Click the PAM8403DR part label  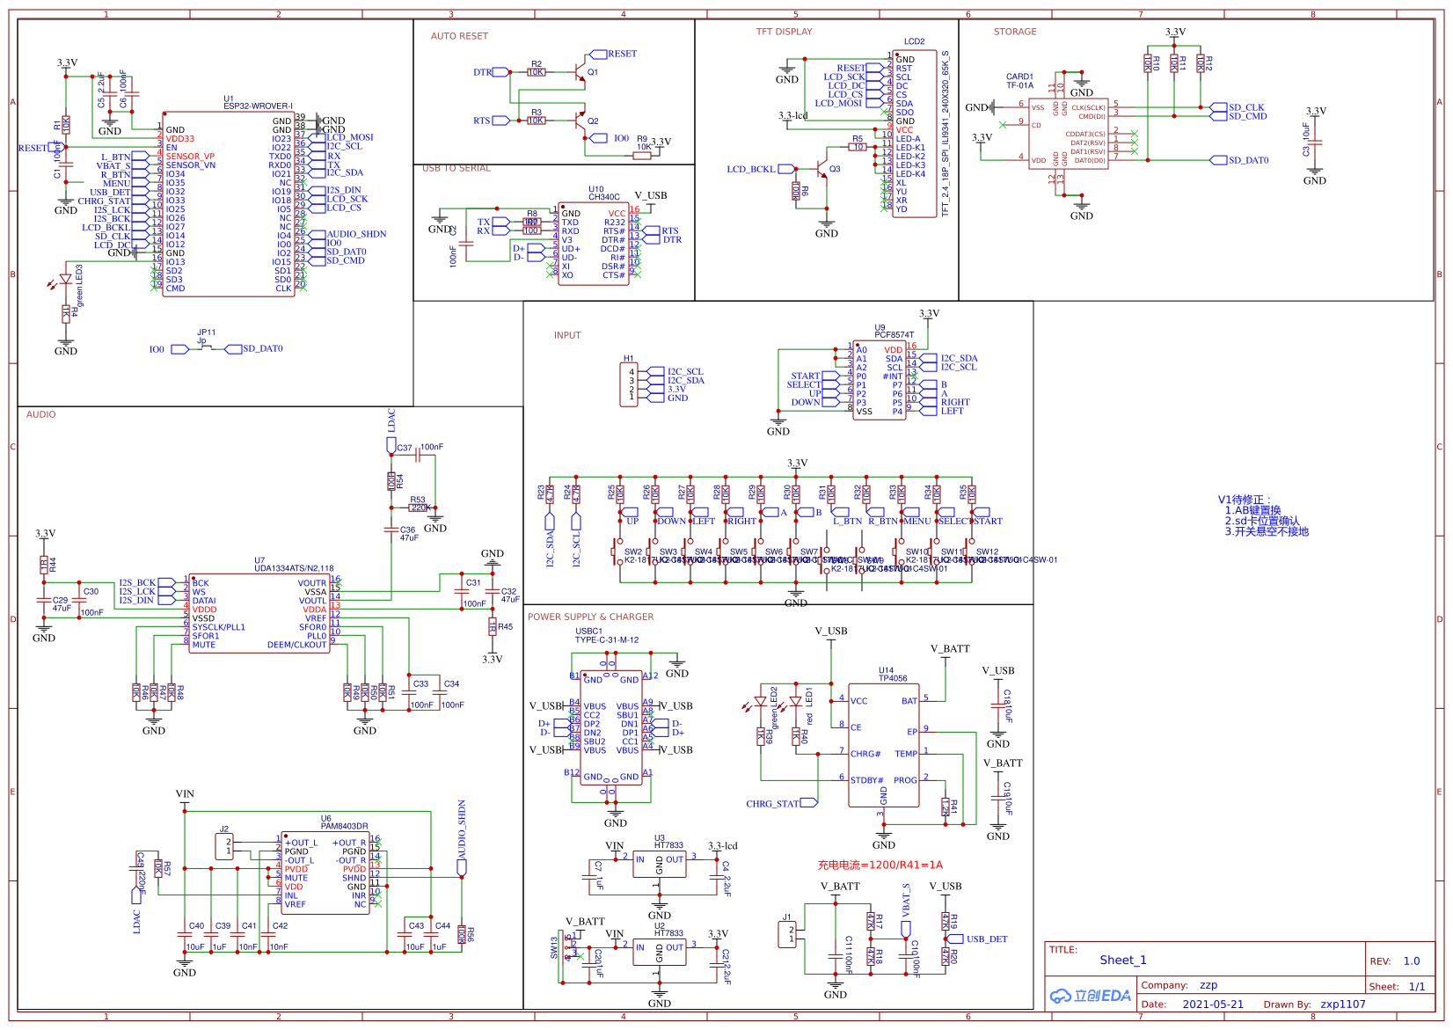click(345, 826)
